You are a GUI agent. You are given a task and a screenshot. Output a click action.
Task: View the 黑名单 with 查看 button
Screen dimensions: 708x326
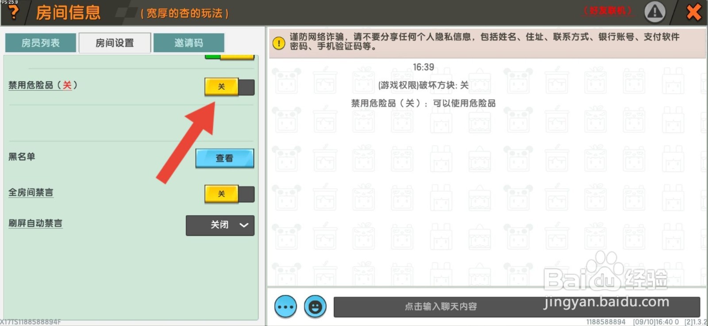225,158
